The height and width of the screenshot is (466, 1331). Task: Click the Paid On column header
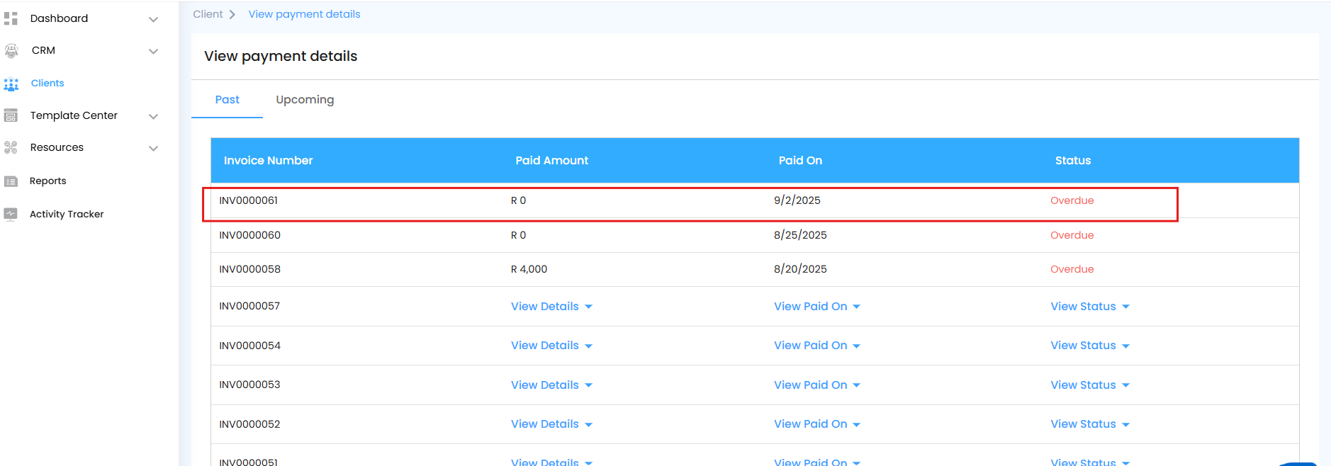point(800,161)
